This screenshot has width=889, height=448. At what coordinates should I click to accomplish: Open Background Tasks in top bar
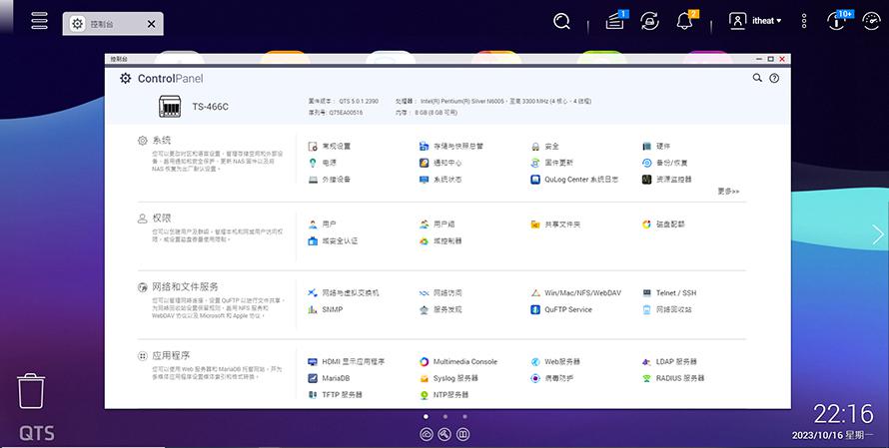(615, 20)
